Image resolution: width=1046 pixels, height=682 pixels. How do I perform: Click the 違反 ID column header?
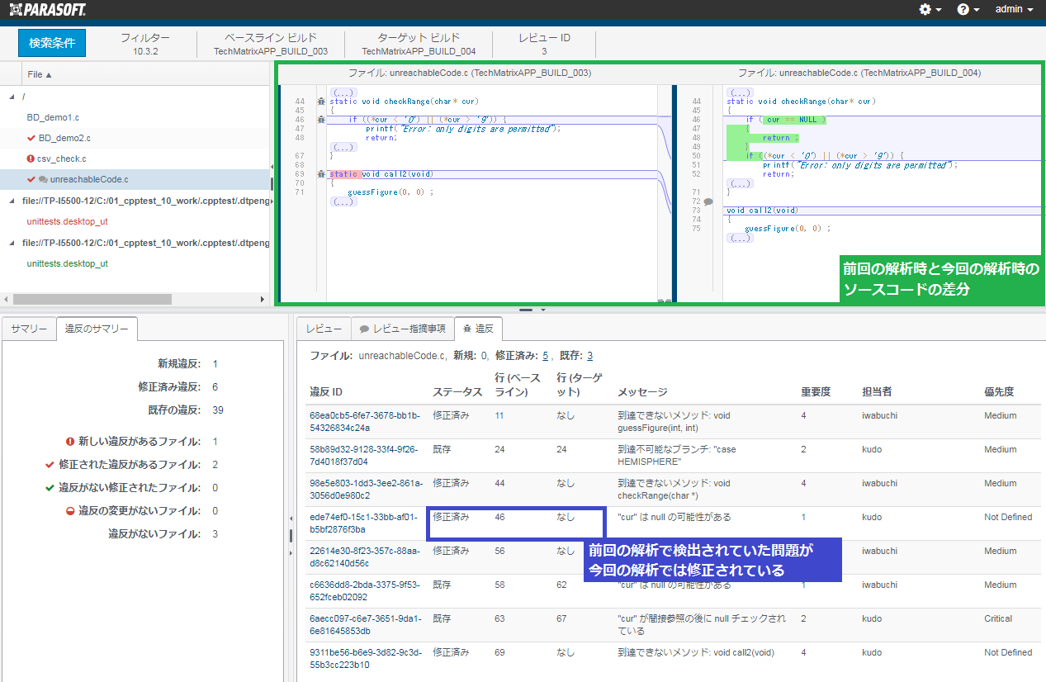(326, 392)
